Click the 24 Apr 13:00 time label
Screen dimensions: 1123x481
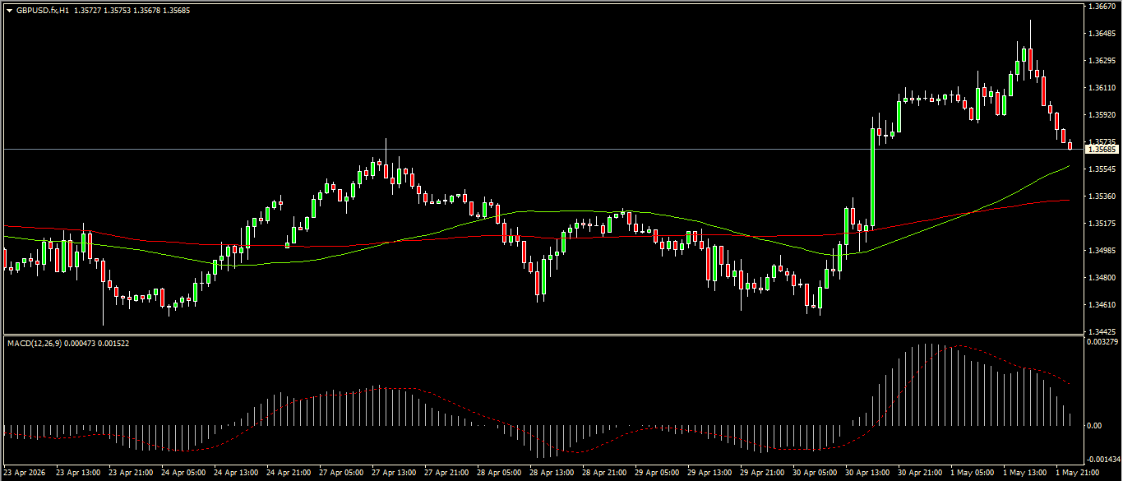[236, 474]
